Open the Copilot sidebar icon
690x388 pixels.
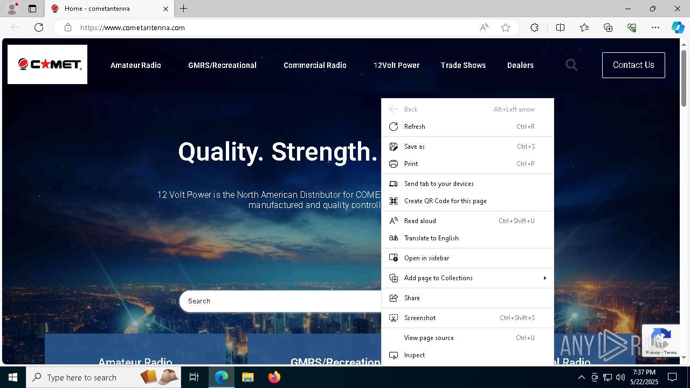[x=678, y=27]
